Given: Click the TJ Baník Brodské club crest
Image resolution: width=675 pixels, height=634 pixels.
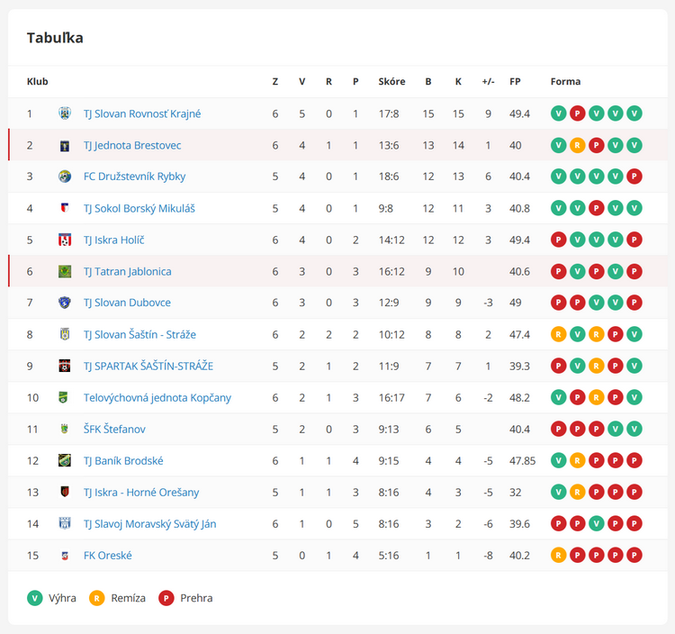Looking at the screenshot, I should [x=65, y=461].
